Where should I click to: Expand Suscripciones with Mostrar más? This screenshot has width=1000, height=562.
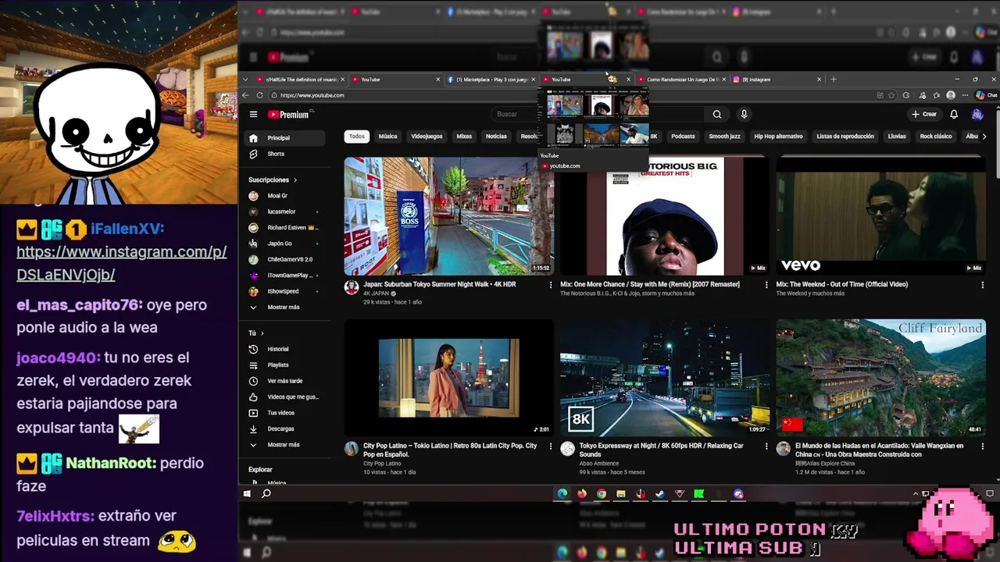[284, 308]
